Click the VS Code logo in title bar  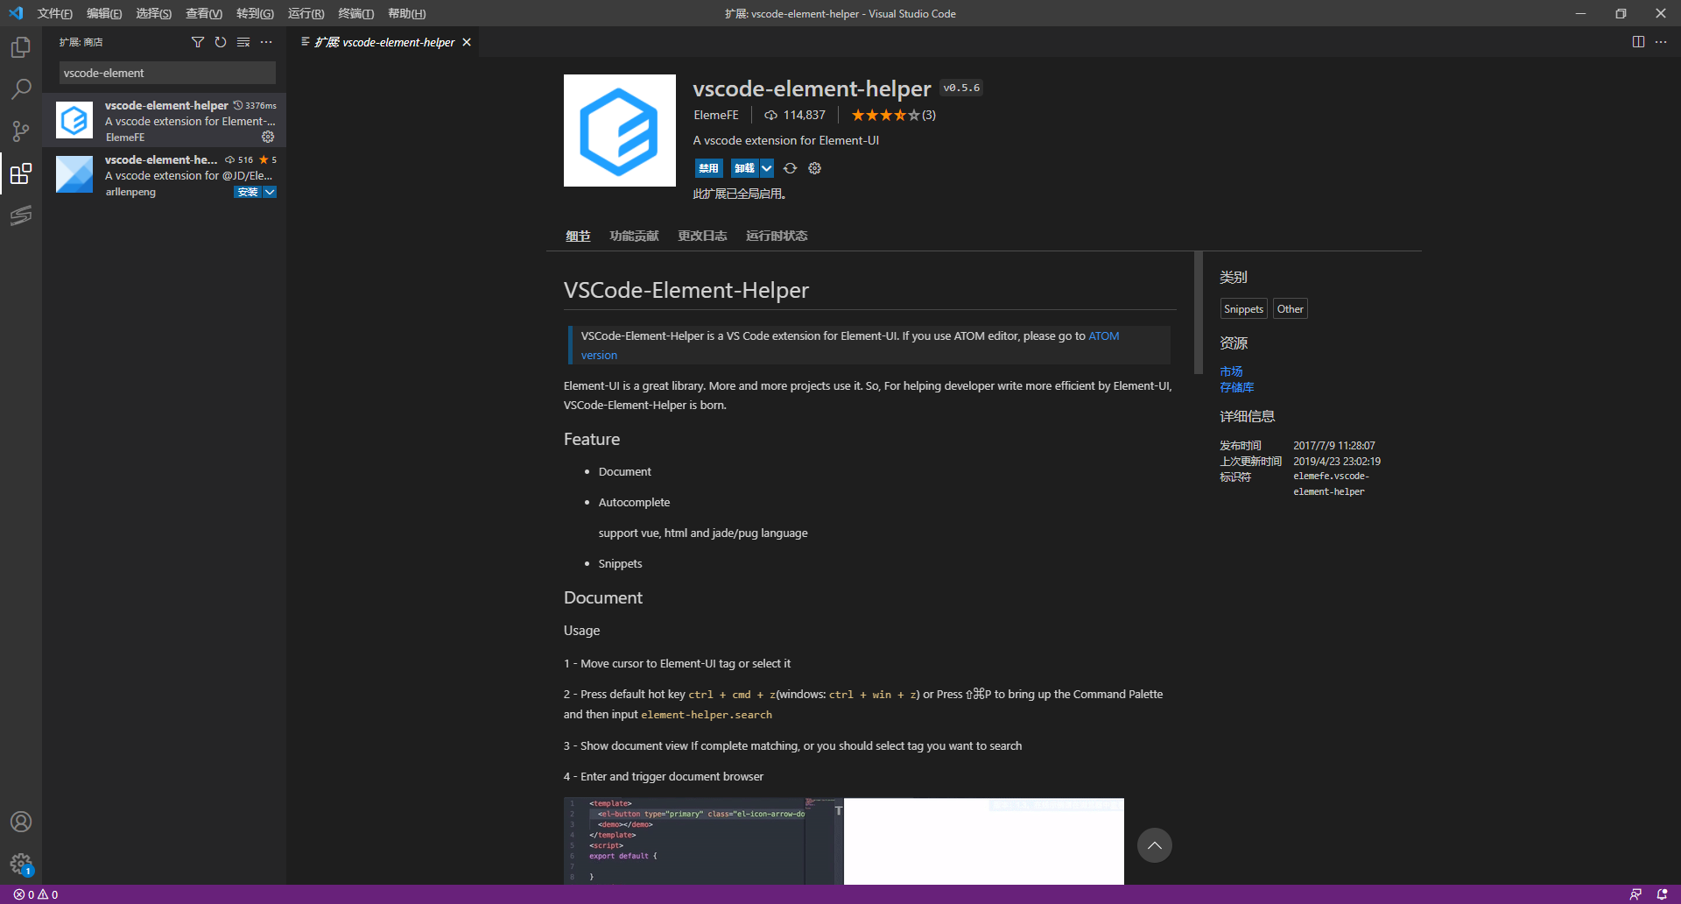(16, 13)
